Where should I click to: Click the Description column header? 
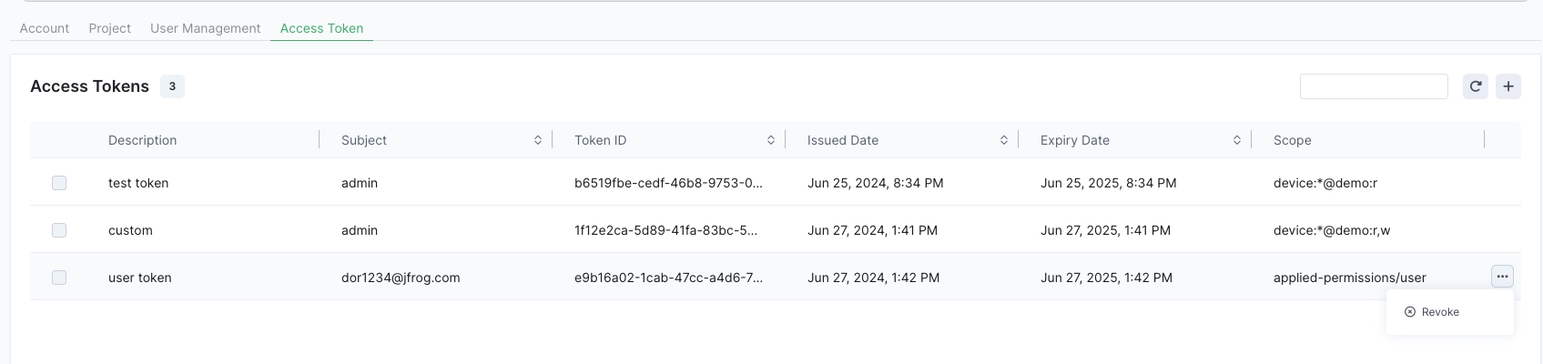click(x=143, y=140)
